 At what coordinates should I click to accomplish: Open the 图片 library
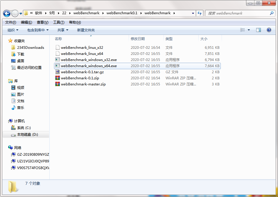point(21,94)
